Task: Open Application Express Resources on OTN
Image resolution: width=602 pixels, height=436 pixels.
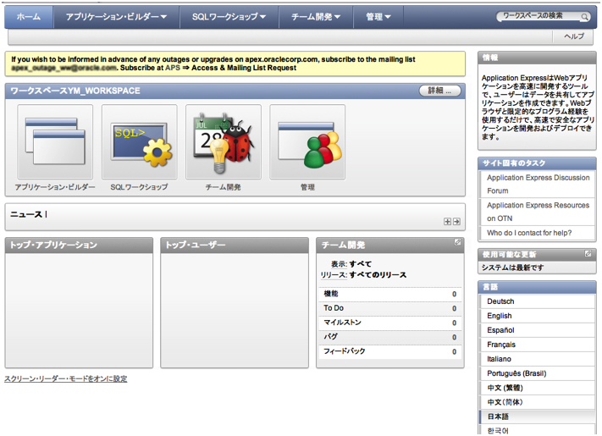Action: [x=538, y=212]
